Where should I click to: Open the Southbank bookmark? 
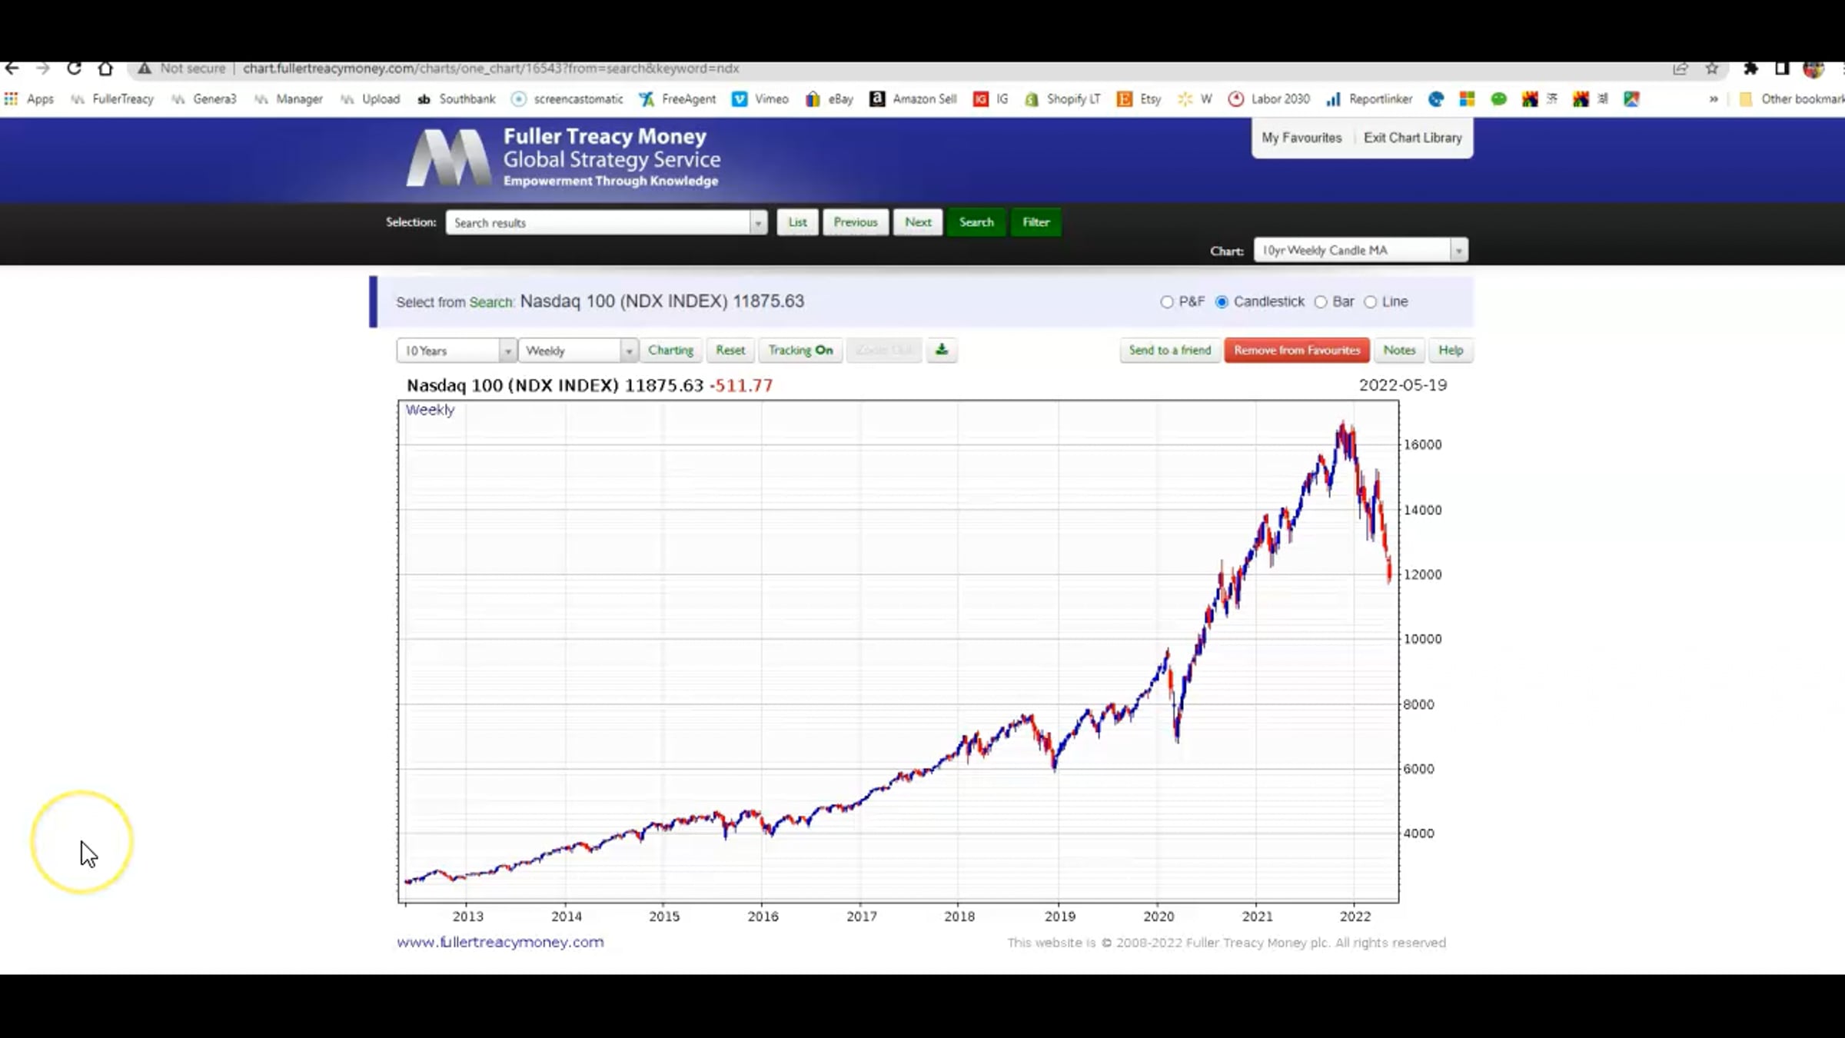tap(457, 99)
